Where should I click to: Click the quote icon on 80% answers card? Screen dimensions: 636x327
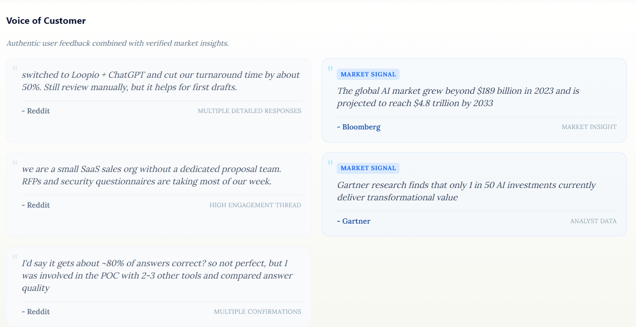(x=15, y=257)
